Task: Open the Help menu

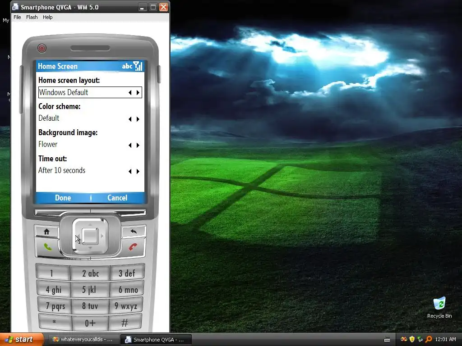Action: (47, 17)
